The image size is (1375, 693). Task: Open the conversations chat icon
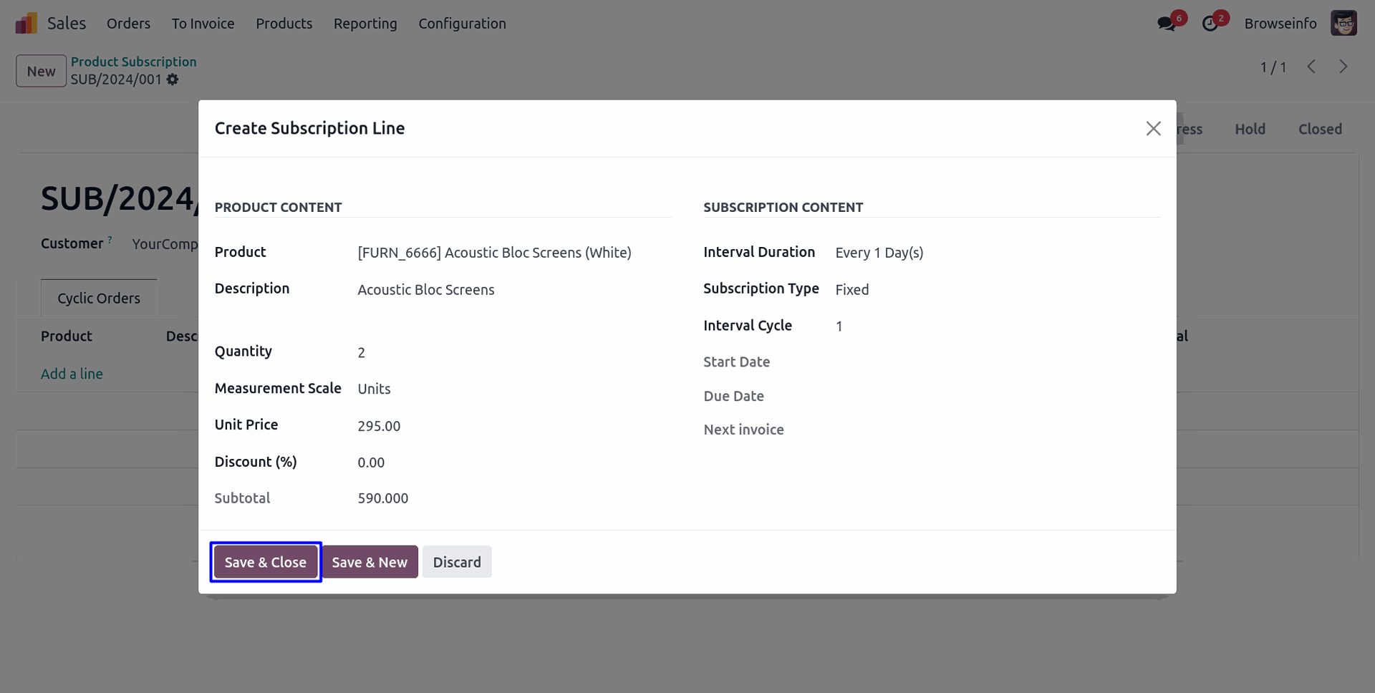pyautogui.click(x=1166, y=24)
